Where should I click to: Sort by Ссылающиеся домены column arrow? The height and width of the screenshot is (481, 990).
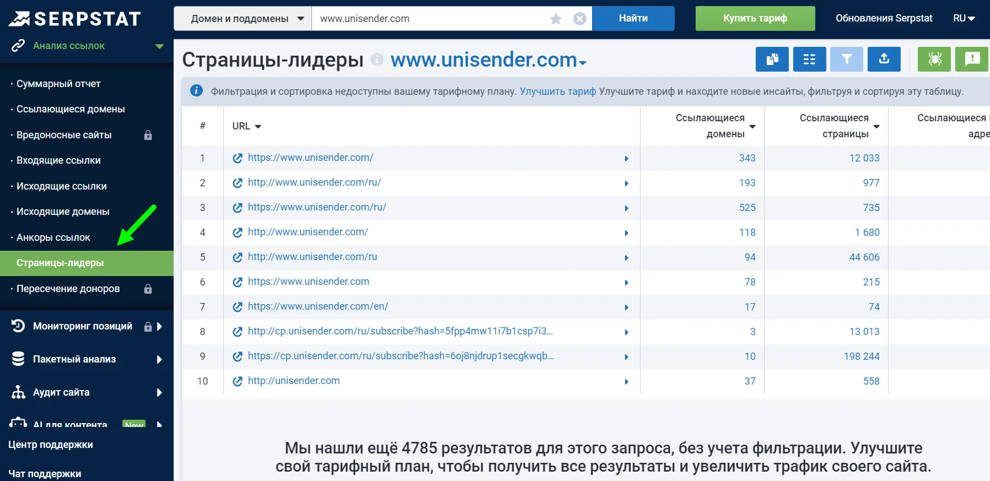point(752,127)
